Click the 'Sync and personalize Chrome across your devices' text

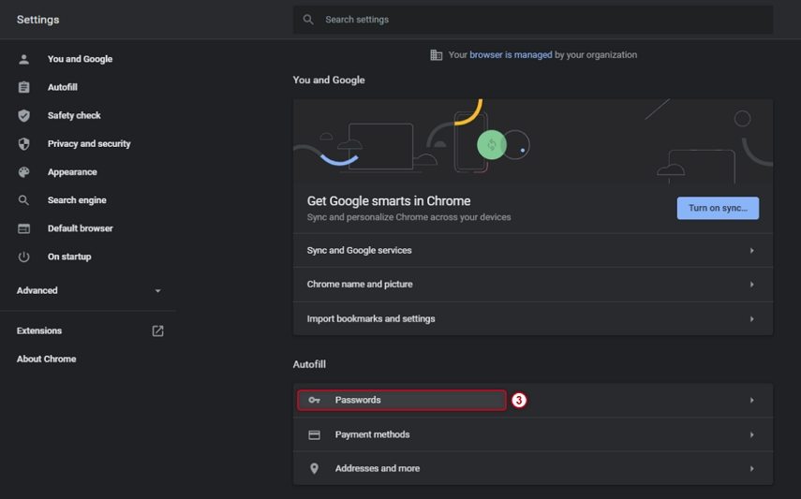tap(408, 217)
